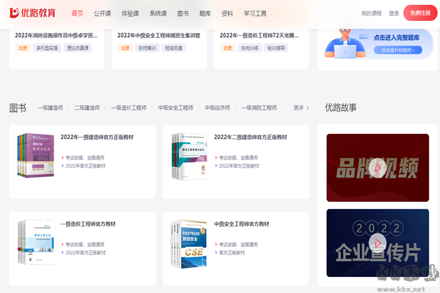Select the 一级消防工程师 book category
The width and height of the screenshot is (440, 293).
click(259, 108)
